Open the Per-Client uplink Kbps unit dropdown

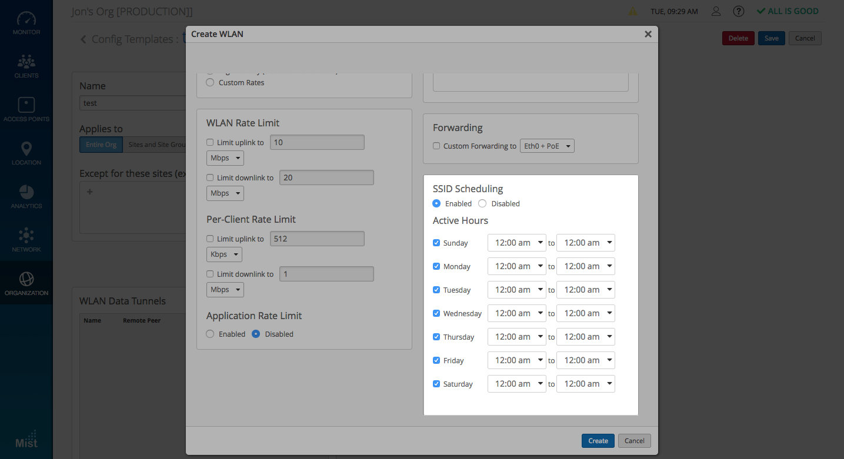click(x=225, y=254)
